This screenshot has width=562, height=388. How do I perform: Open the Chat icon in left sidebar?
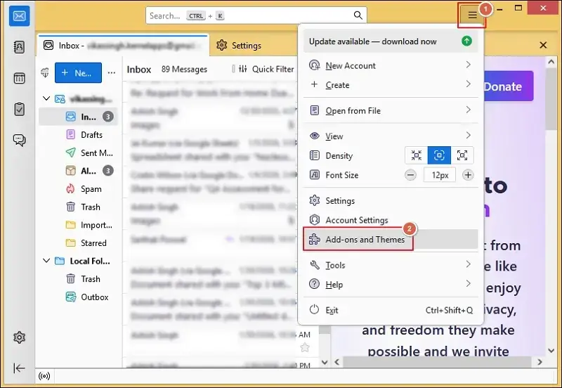coord(20,140)
